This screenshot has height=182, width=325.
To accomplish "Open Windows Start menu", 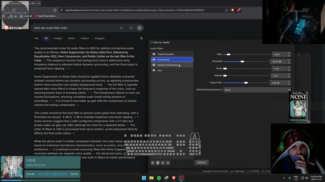I will pyautogui.click(x=144, y=178).
